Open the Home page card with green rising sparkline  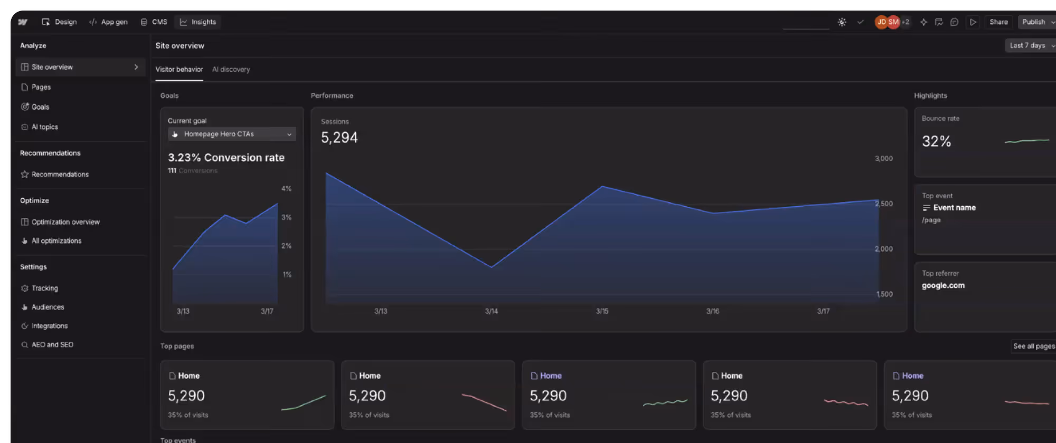(x=247, y=394)
